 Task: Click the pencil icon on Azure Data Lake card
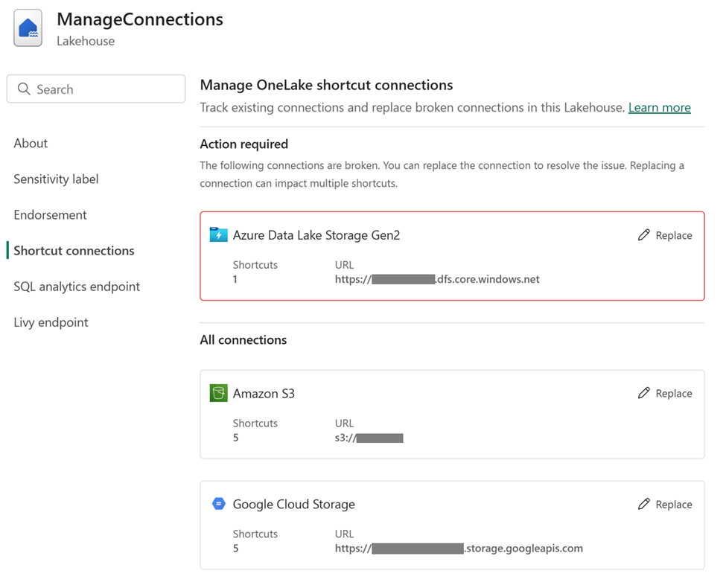[x=643, y=235]
